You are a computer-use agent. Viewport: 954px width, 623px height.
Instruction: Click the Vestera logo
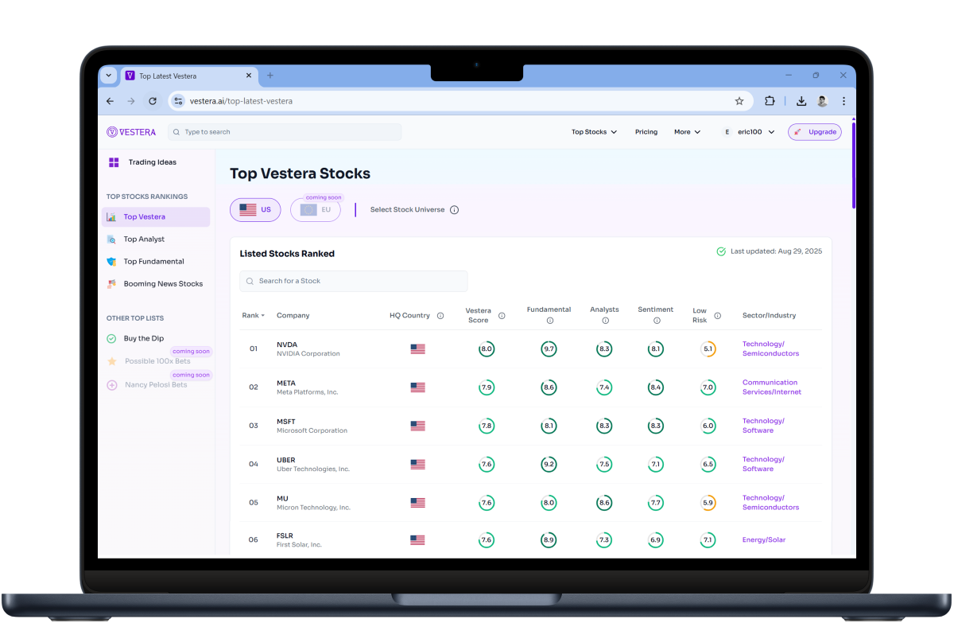131,132
